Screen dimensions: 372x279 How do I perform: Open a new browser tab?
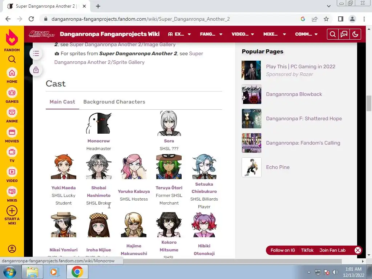pyautogui.click(x=98, y=6)
